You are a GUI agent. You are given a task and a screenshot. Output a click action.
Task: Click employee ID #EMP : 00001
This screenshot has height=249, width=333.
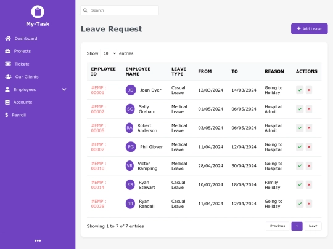pyautogui.click(x=99, y=90)
